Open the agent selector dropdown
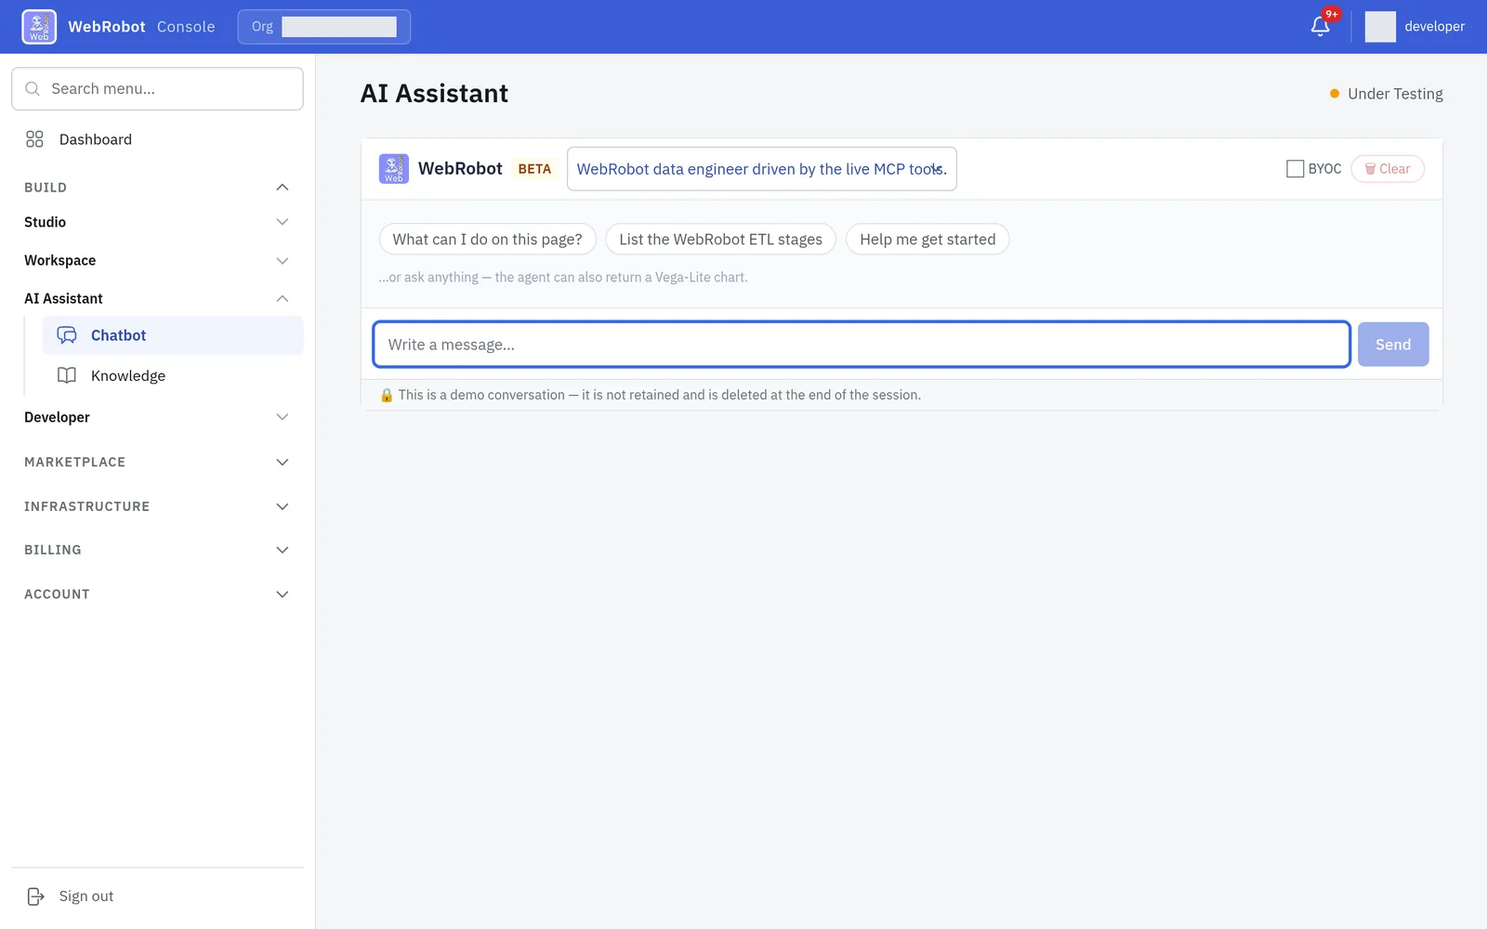 pos(761,169)
